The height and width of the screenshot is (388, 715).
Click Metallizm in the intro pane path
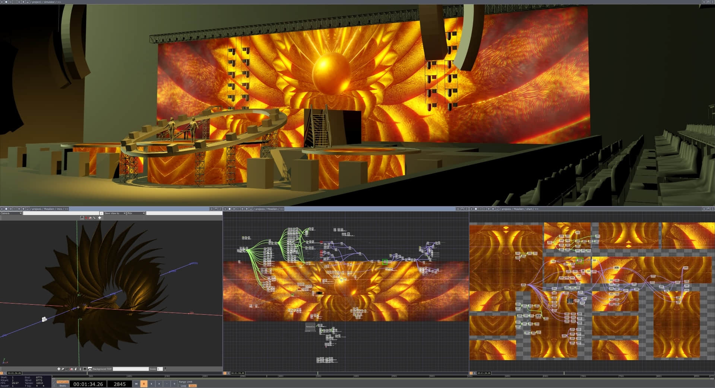coord(49,209)
